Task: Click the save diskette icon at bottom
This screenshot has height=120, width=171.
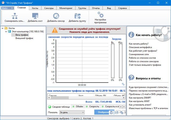Action: pyautogui.click(x=117, y=113)
